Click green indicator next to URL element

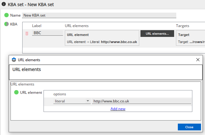pyautogui.click(x=16, y=92)
